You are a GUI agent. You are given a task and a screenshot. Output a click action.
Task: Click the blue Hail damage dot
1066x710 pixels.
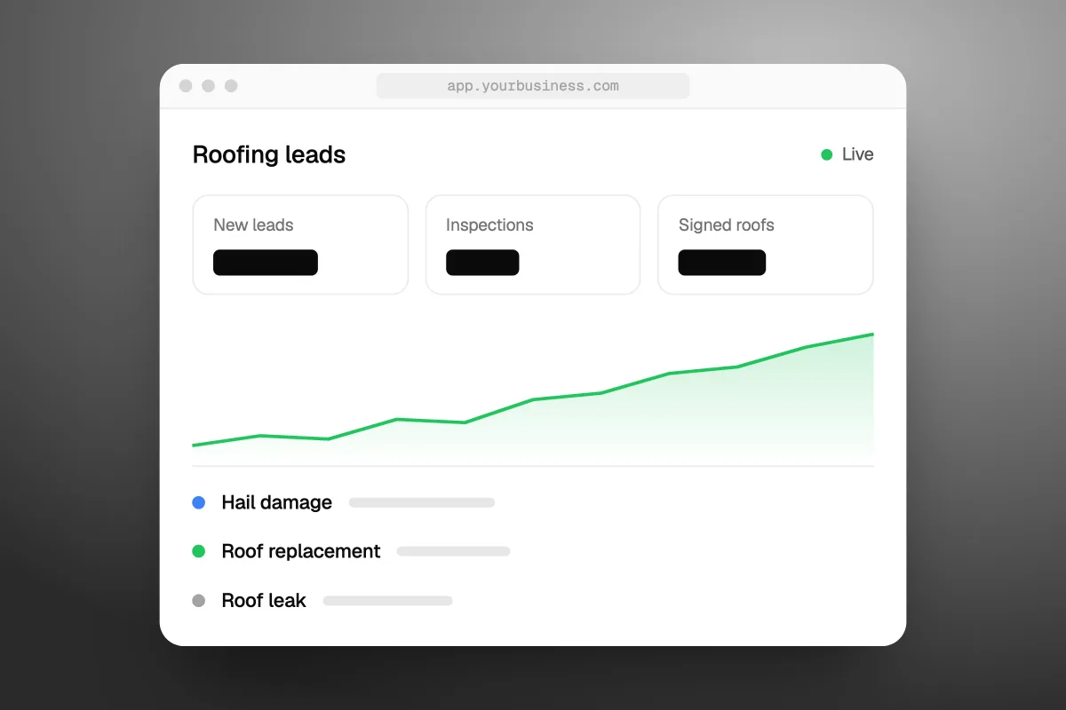199,502
